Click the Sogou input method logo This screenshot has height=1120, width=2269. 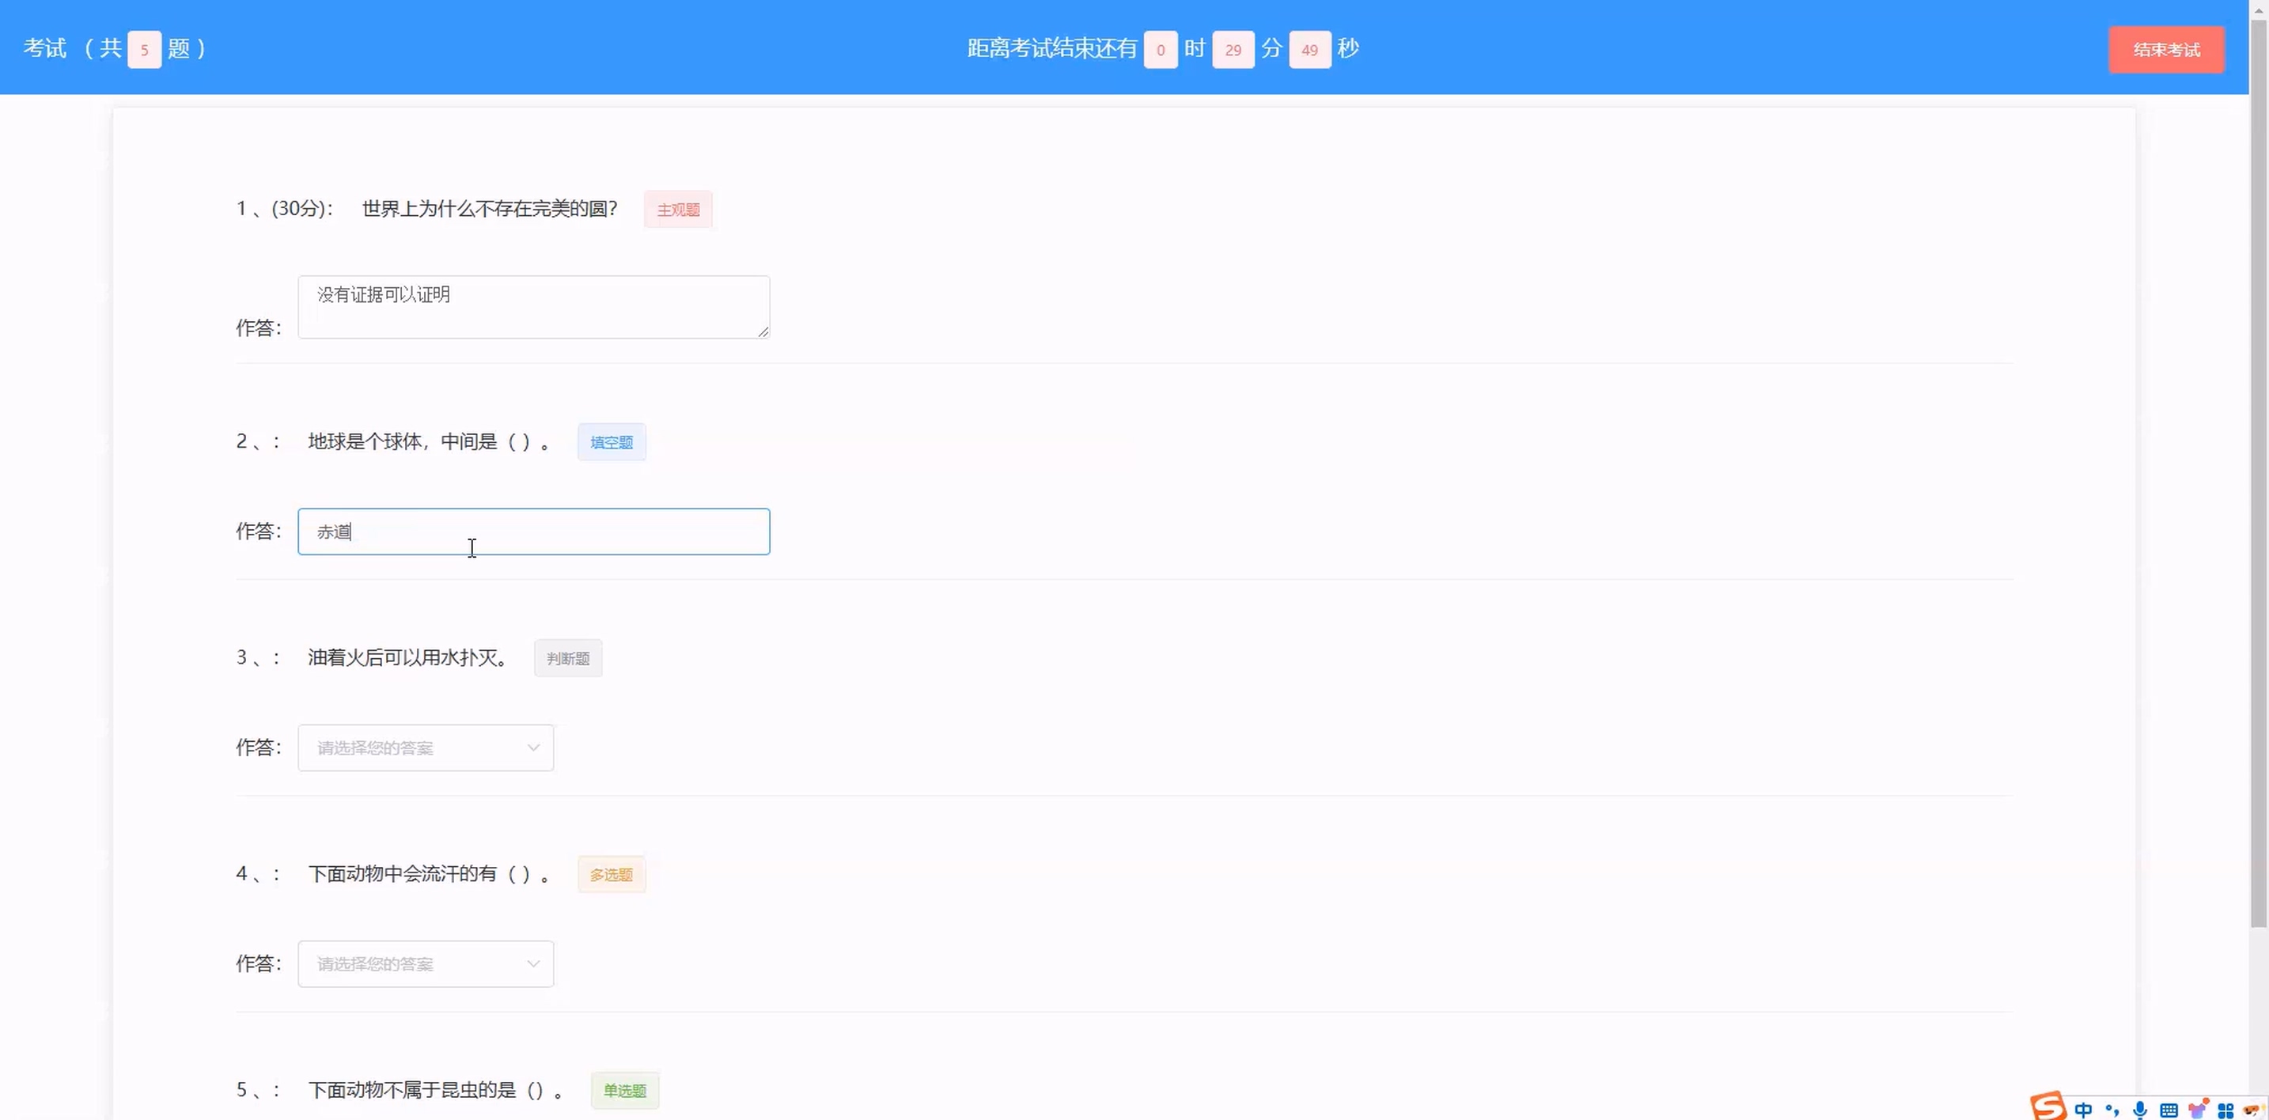coord(2048,1107)
